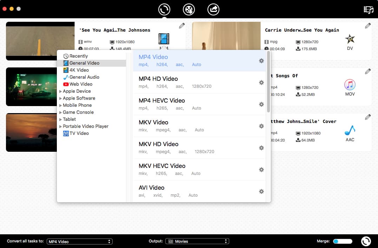The height and width of the screenshot is (248, 378).
Task: Open settings gear for AVI Video preset
Action: 261,191
